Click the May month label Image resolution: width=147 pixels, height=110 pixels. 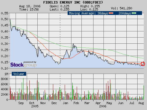tap(109, 103)
